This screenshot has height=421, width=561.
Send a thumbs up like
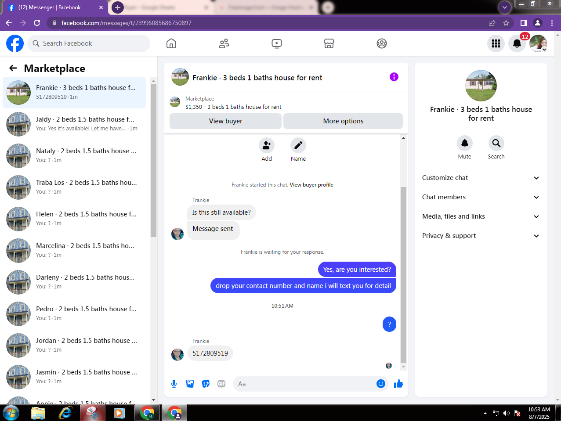pyautogui.click(x=398, y=384)
